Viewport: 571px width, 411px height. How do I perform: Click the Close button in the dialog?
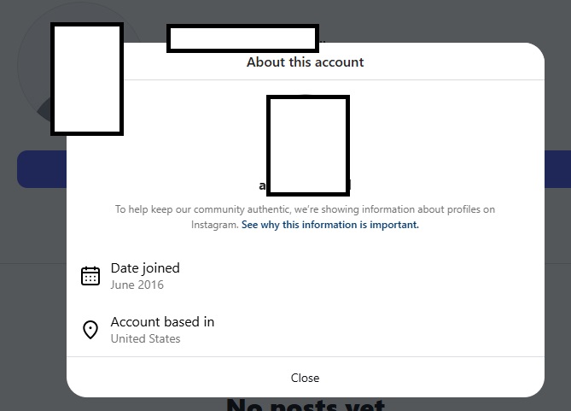306,378
